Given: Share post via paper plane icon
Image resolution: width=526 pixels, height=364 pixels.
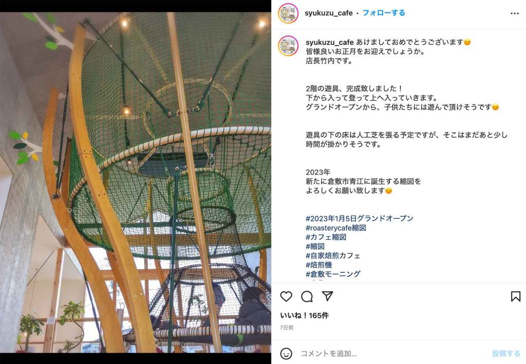Looking at the screenshot, I should pyautogui.click(x=327, y=296).
